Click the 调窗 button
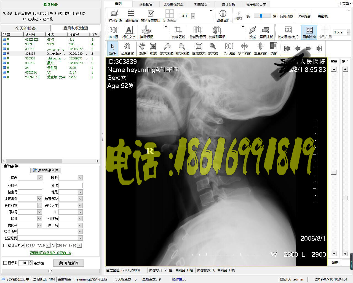 click(x=335, y=263)
